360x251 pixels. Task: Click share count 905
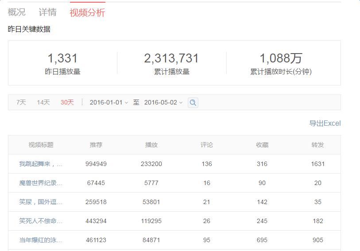[318, 240]
